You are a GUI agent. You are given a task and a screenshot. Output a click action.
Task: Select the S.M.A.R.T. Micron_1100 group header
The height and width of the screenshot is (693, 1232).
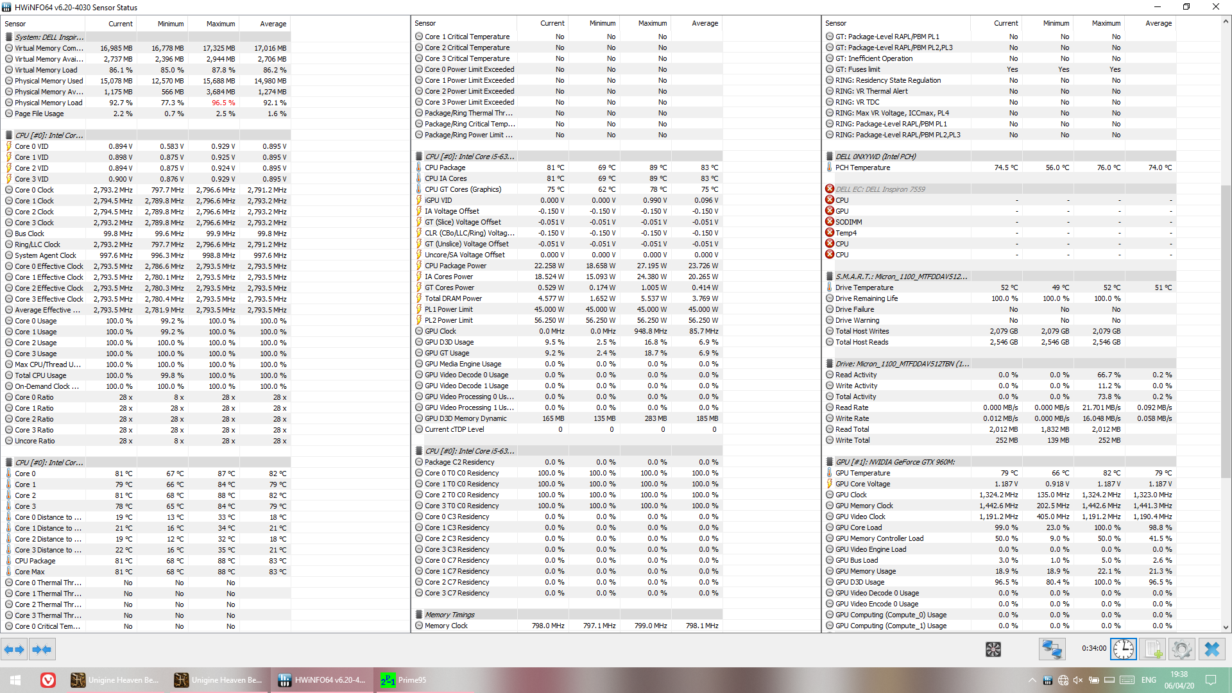tap(1000, 277)
